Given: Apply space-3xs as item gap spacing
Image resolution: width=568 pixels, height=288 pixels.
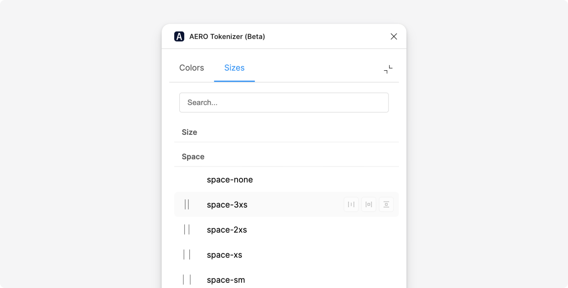Looking at the screenshot, I should (351, 204).
